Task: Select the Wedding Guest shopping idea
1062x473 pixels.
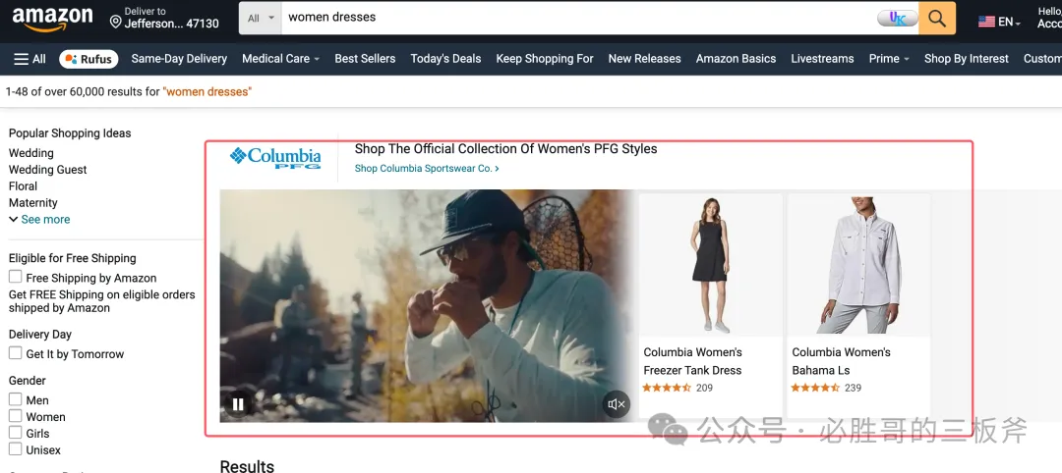Action: (x=47, y=170)
